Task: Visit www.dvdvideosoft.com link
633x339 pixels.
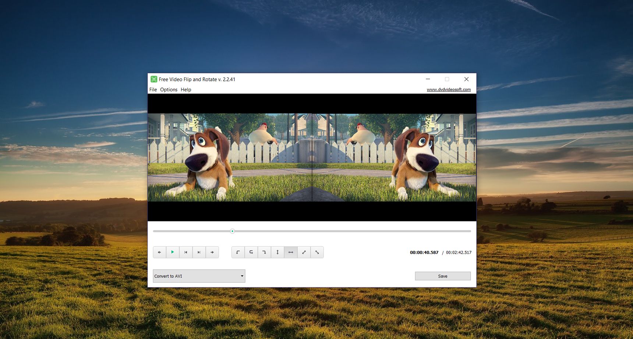Action: 449,89
